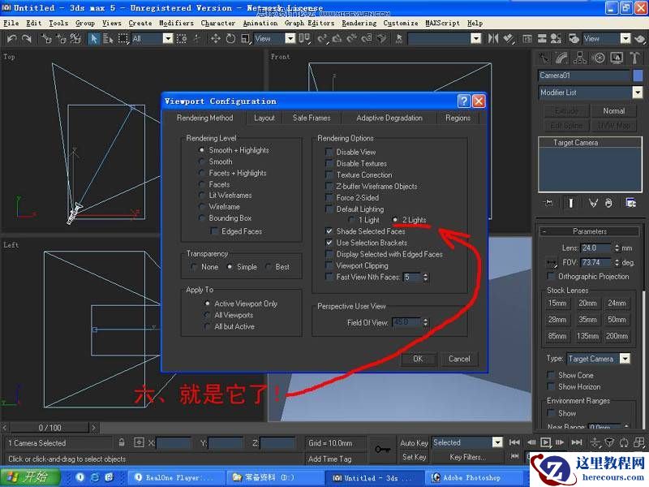This screenshot has height=487, width=649.
Task: Click the Fast View Nth Faces field
Action: (x=411, y=277)
